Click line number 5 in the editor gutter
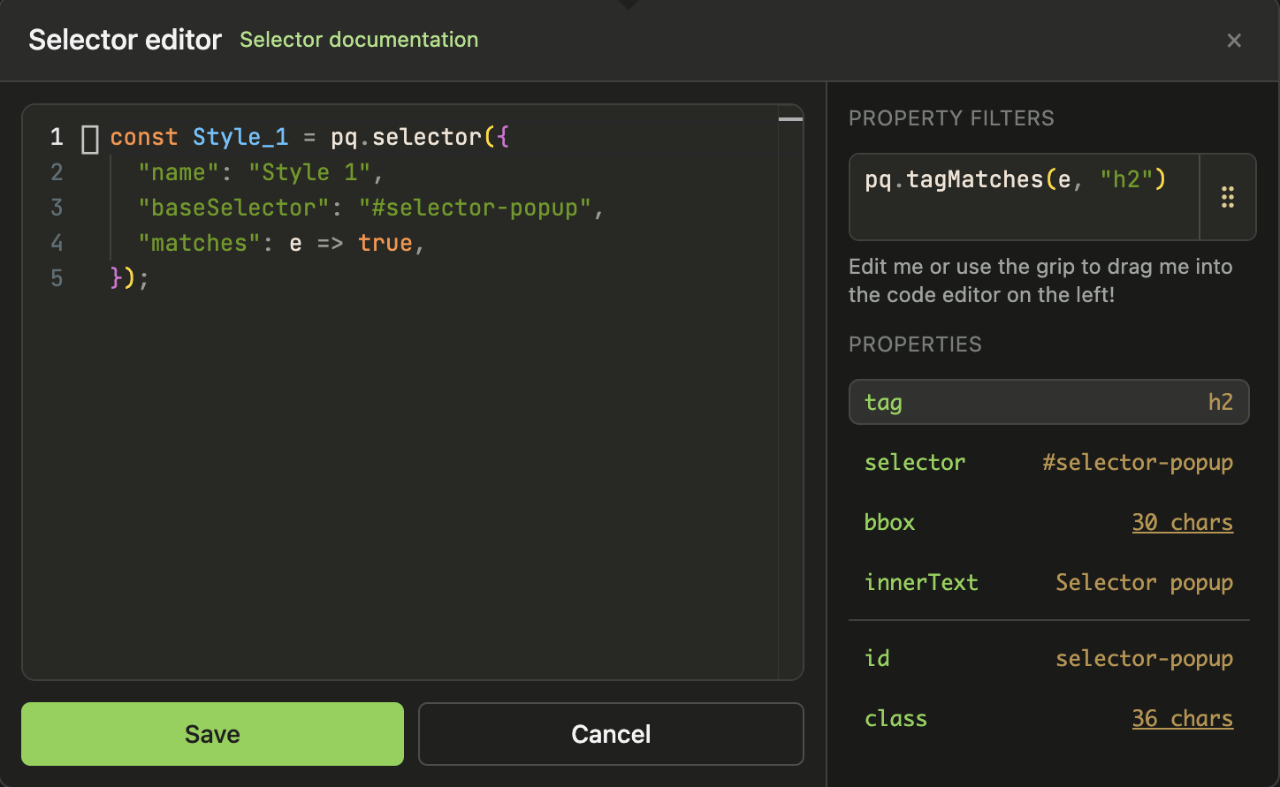This screenshot has width=1280, height=787. (57, 278)
